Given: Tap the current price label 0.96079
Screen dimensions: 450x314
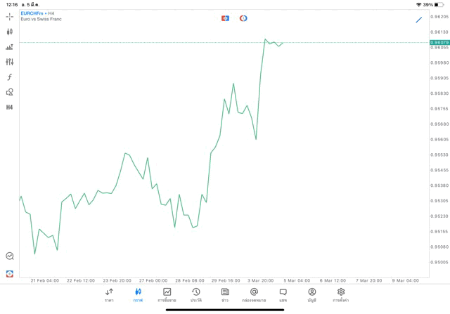Looking at the screenshot, I should [x=439, y=42].
